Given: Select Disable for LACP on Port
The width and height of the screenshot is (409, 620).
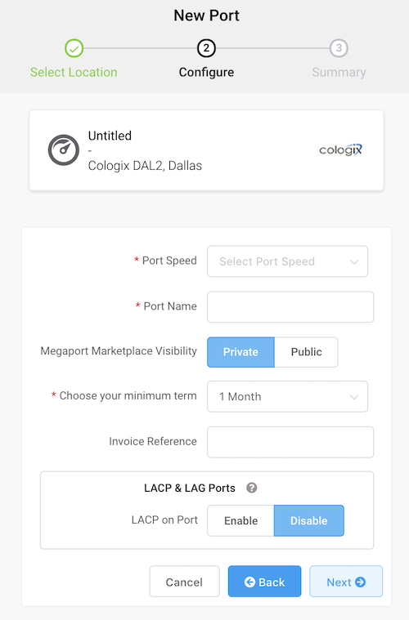Looking at the screenshot, I should tap(309, 521).
